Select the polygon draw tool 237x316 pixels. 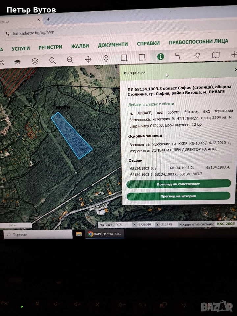(197, 55)
